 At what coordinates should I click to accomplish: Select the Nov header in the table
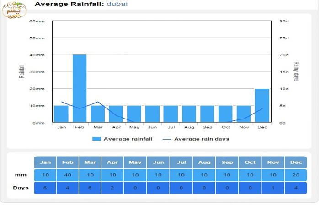click(273, 163)
